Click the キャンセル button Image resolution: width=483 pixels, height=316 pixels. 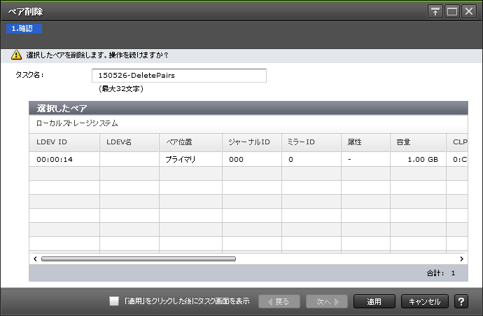click(424, 301)
